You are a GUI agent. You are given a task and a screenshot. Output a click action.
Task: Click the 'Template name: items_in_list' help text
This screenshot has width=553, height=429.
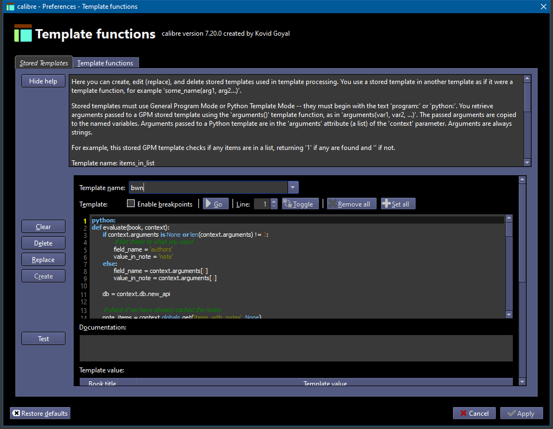[x=113, y=163]
